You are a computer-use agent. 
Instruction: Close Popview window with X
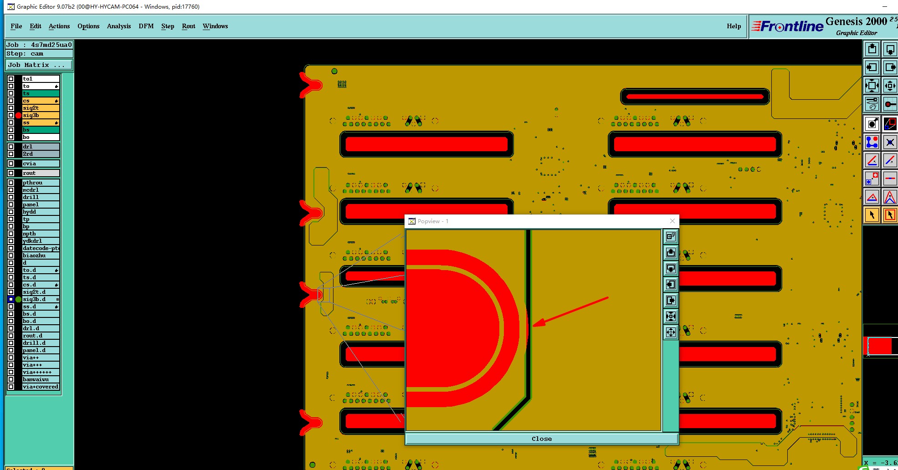672,221
